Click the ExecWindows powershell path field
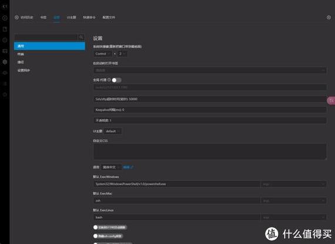This screenshot has width=335, height=244. 177,184
